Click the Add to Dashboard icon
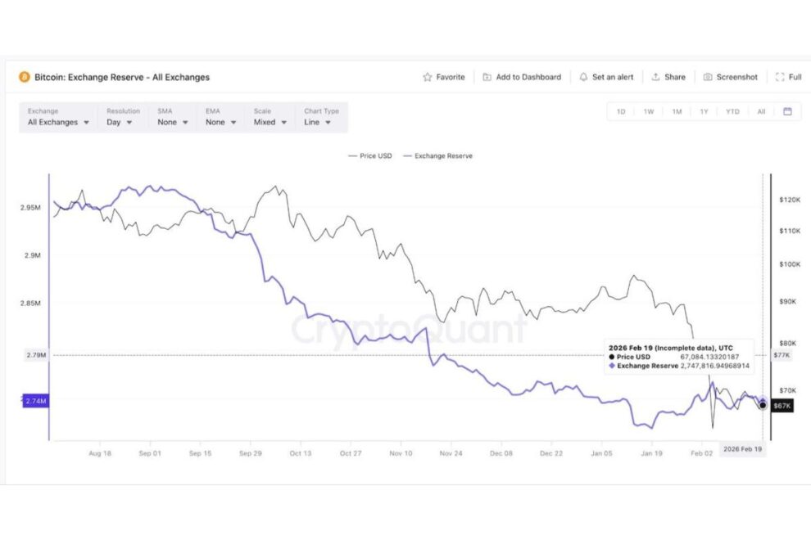The image size is (811, 540). [487, 76]
